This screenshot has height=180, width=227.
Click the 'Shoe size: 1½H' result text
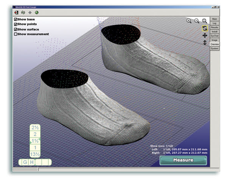pos(162,146)
